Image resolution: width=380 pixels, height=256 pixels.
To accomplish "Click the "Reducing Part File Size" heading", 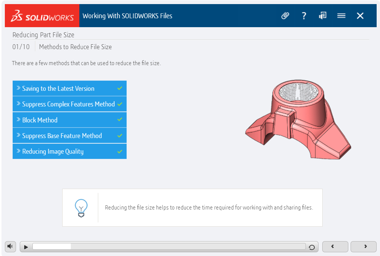I will pos(43,35).
